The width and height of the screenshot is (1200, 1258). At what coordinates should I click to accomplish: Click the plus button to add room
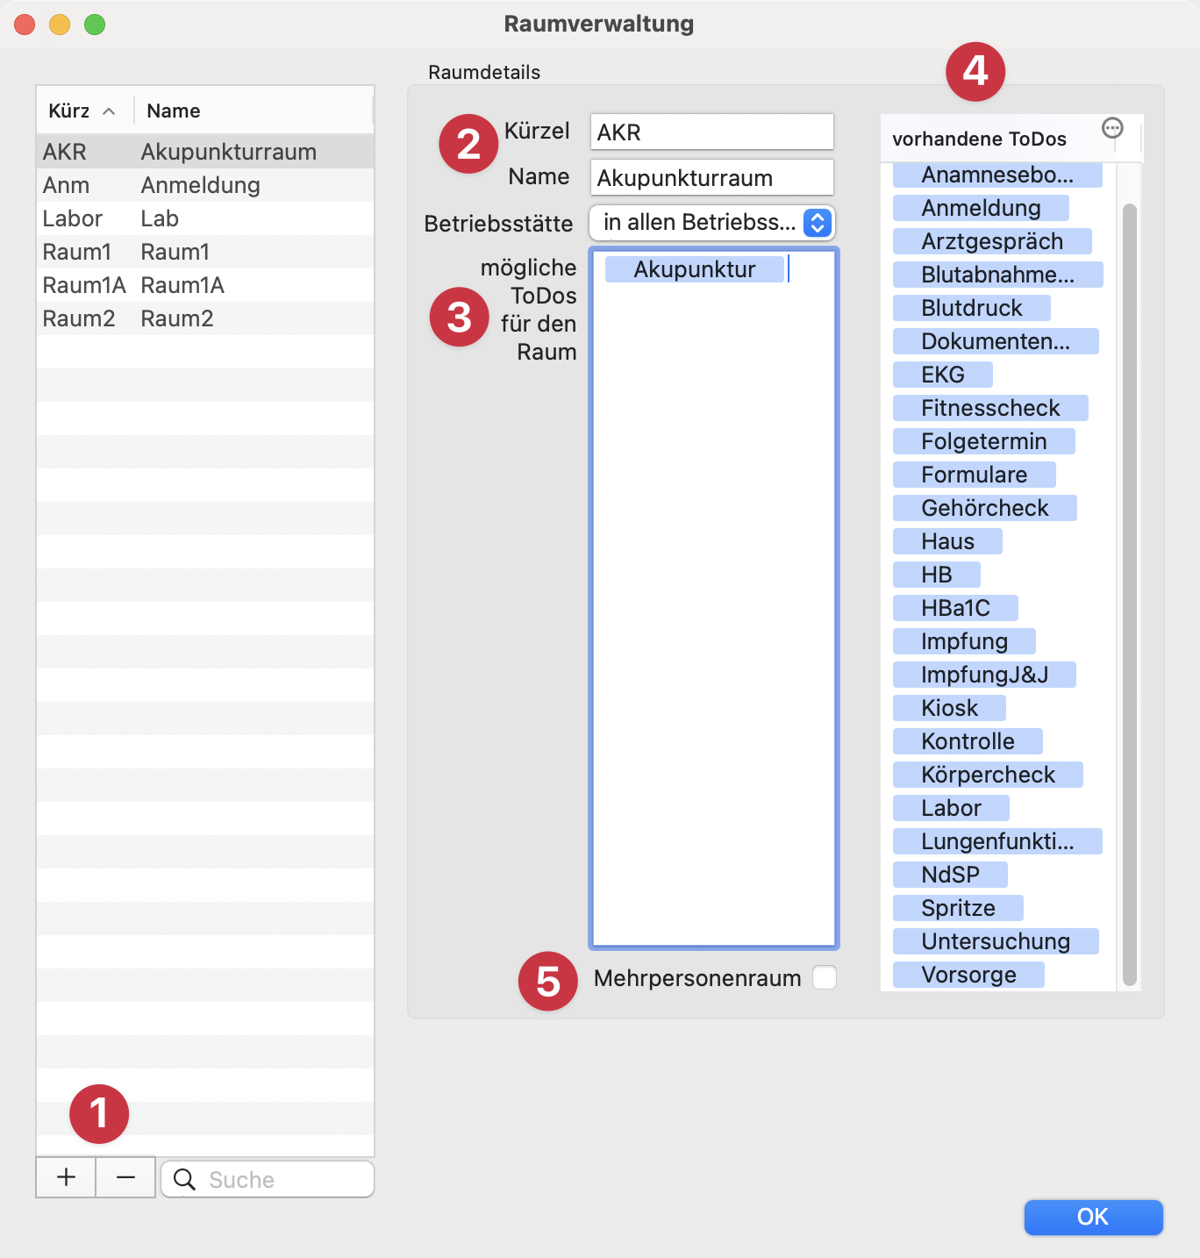pyautogui.click(x=66, y=1177)
